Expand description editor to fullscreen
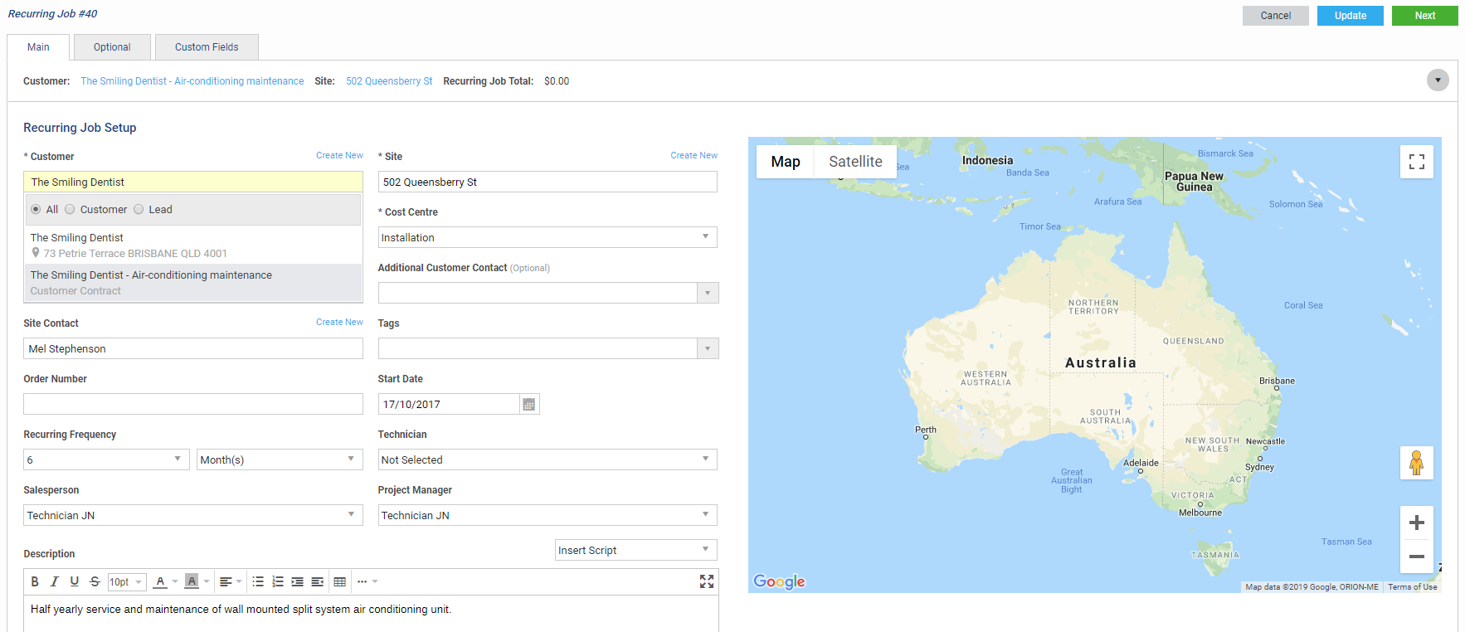 [x=706, y=581]
